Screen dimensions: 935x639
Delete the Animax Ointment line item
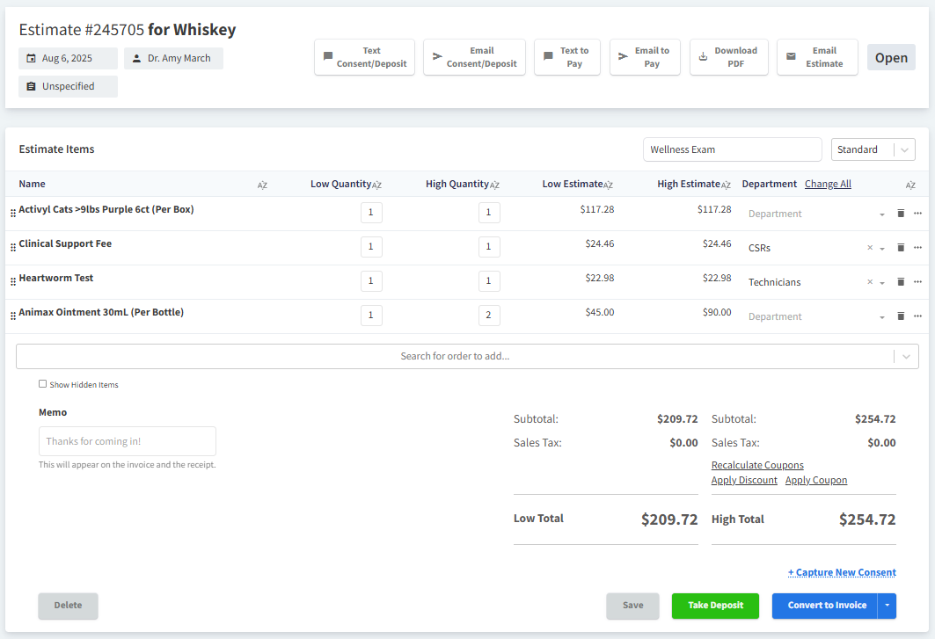click(901, 316)
